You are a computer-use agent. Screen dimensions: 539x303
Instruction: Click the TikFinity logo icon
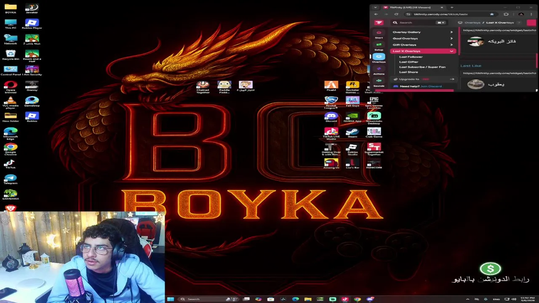(379, 23)
